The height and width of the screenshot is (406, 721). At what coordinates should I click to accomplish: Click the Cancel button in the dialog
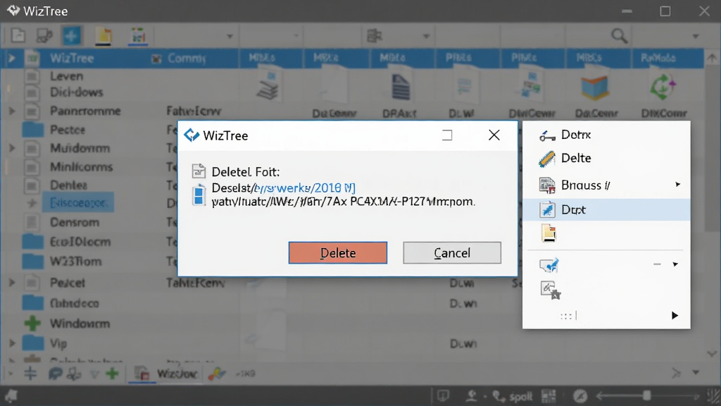point(452,253)
